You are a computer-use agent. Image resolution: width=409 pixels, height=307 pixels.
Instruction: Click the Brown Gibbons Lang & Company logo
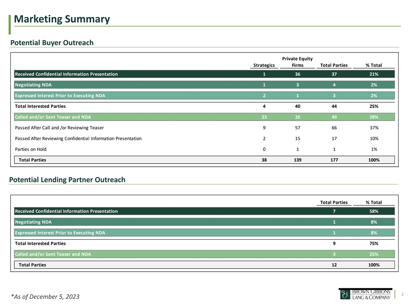point(365,294)
